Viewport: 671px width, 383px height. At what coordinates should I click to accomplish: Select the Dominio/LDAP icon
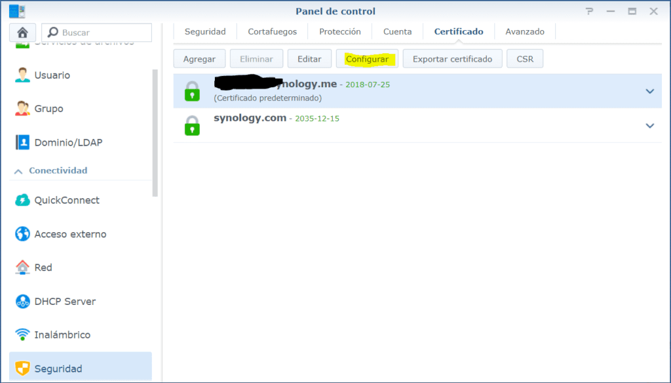(x=23, y=142)
